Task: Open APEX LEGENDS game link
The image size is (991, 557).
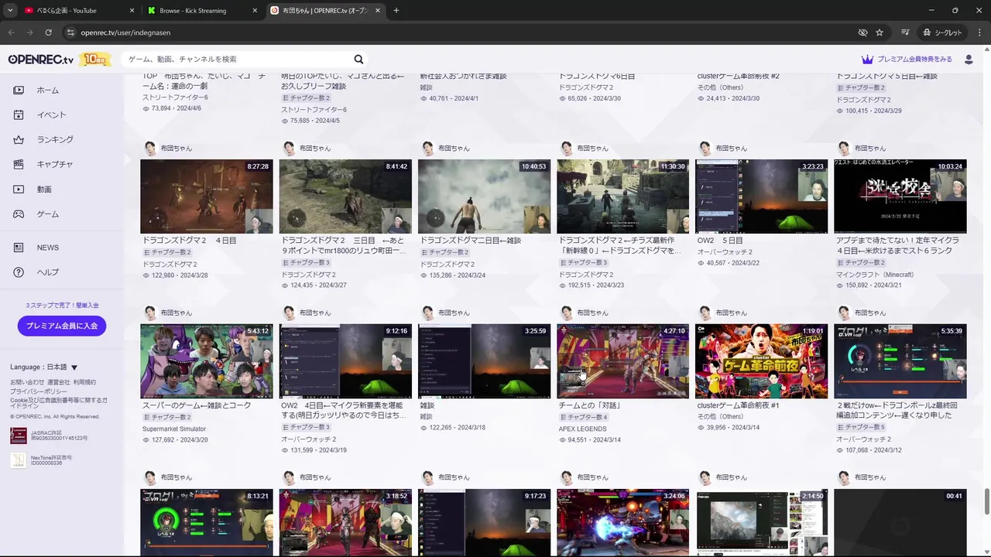Action: (582, 429)
